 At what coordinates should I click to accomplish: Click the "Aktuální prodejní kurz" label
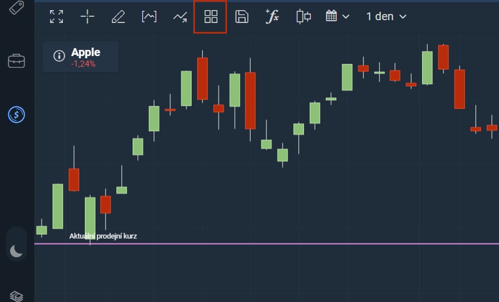[103, 236]
